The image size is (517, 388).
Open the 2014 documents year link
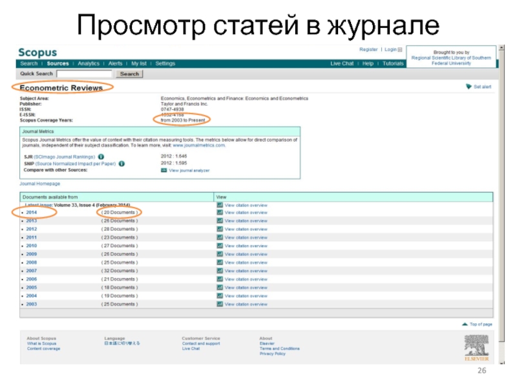pos(31,213)
